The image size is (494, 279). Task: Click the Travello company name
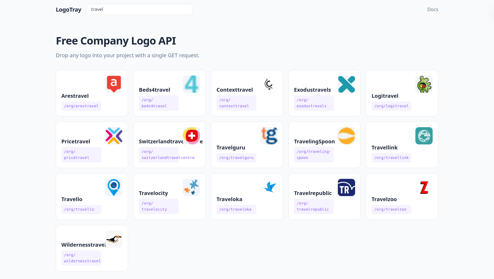[x=72, y=199]
